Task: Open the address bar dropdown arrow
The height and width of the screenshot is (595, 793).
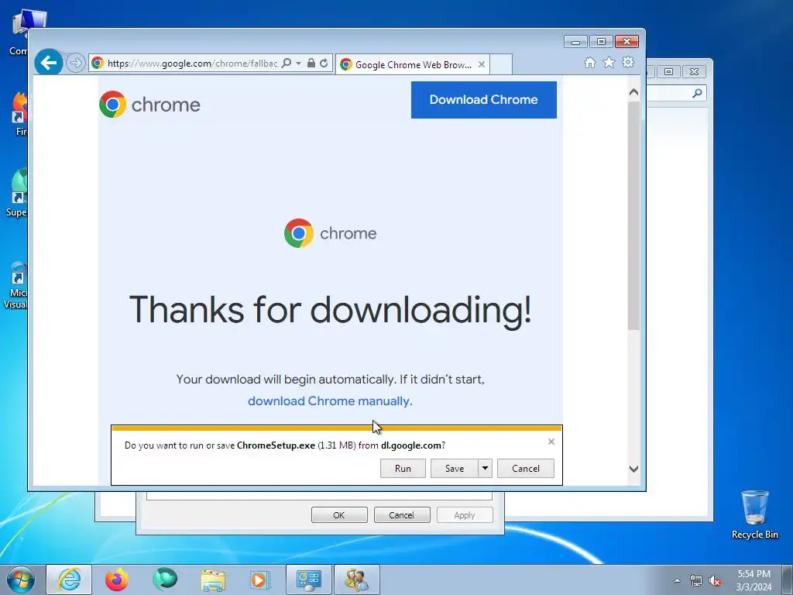Action: tap(298, 64)
